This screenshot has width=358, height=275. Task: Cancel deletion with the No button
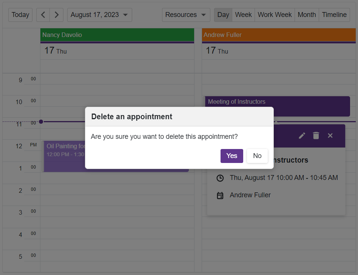pyautogui.click(x=257, y=156)
